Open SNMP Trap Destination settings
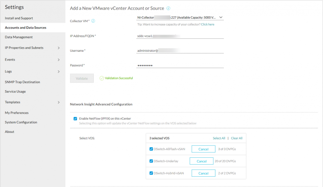The height and width of the screenshot is (187, 323). pos(22,82)
